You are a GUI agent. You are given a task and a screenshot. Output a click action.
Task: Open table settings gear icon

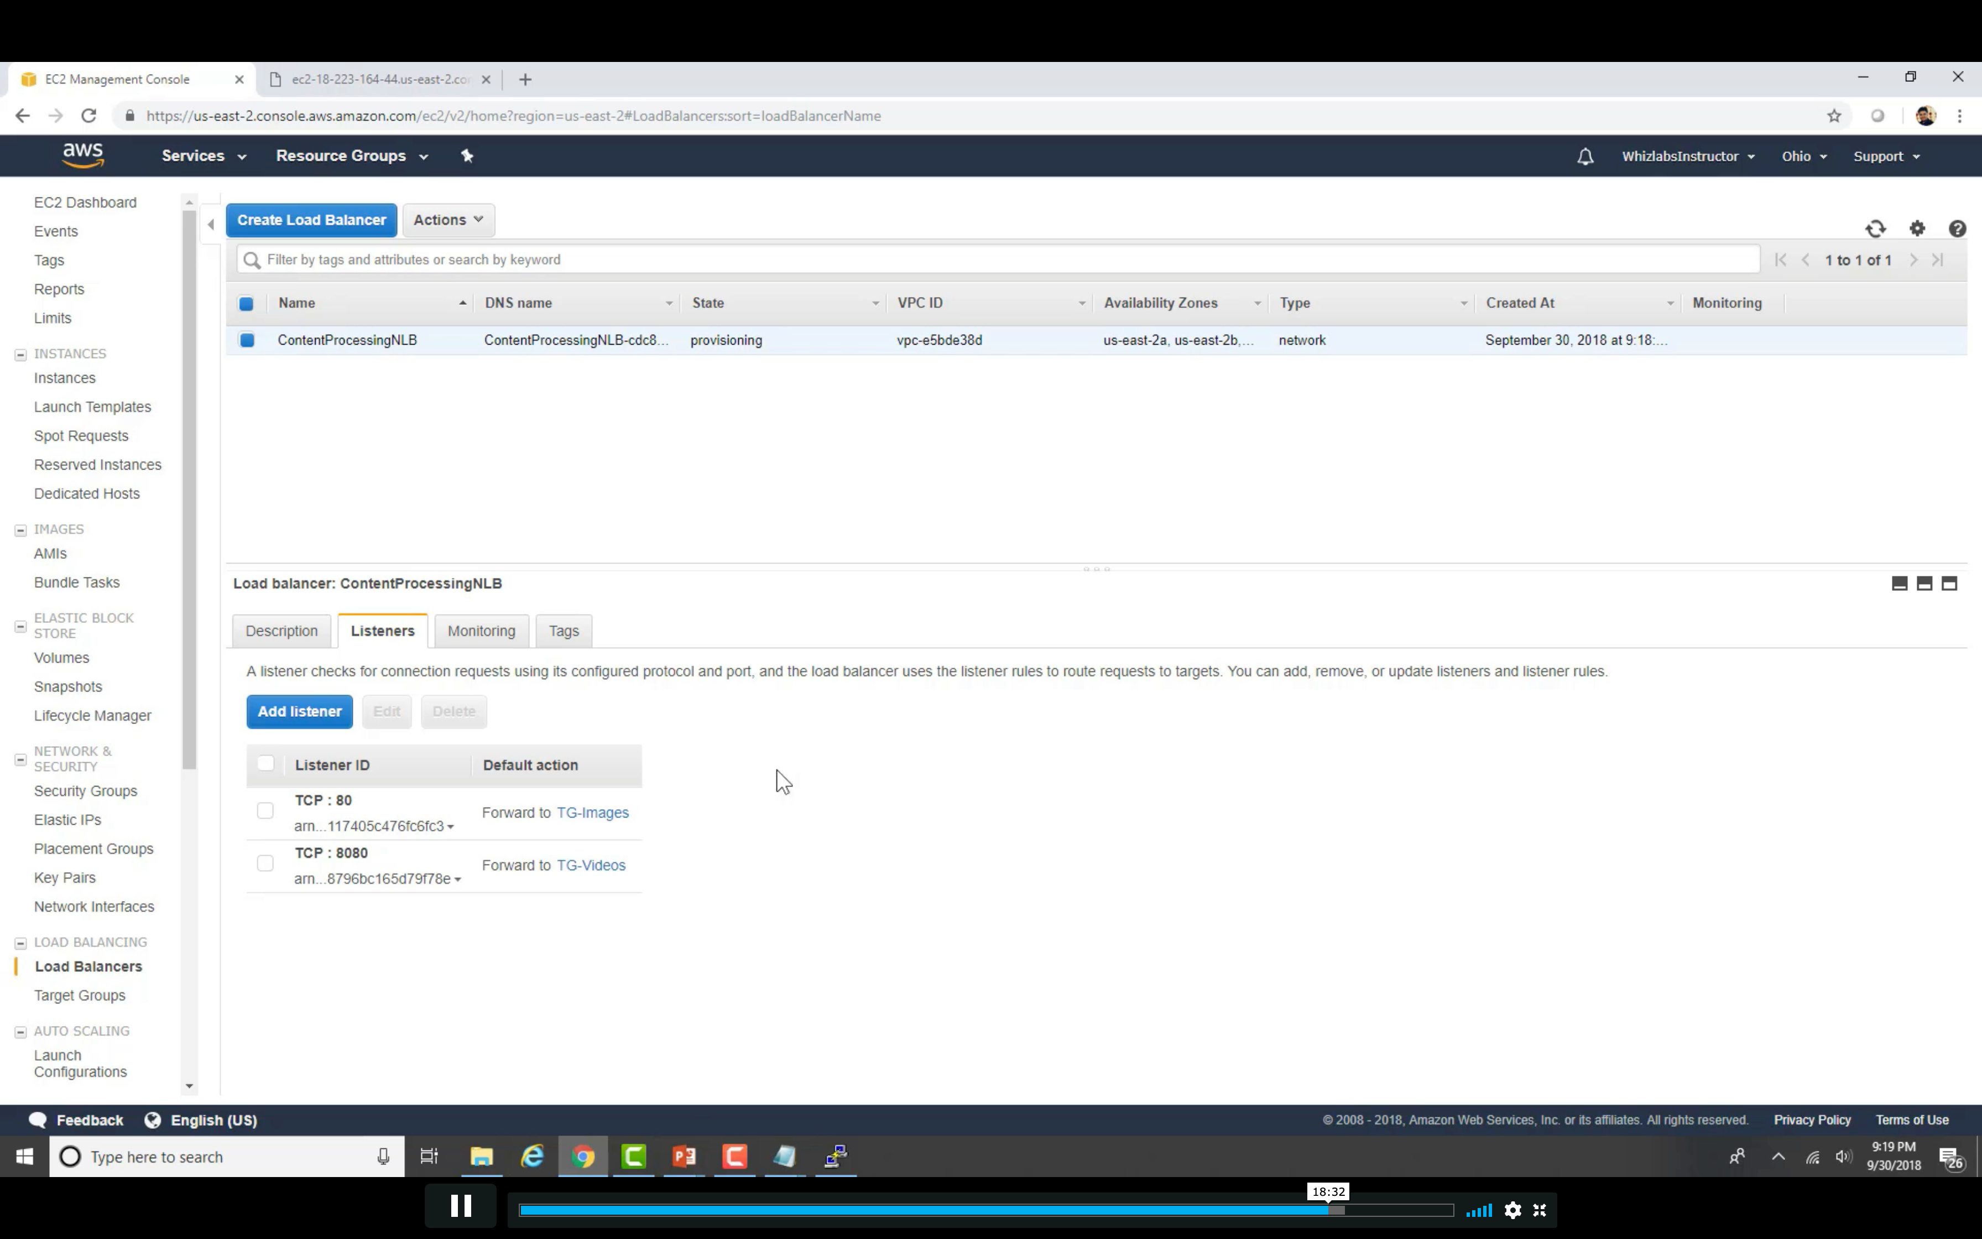1917,228
